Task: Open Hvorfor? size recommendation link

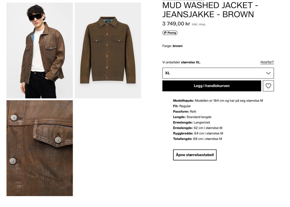Action: click(x=267, y=62)
